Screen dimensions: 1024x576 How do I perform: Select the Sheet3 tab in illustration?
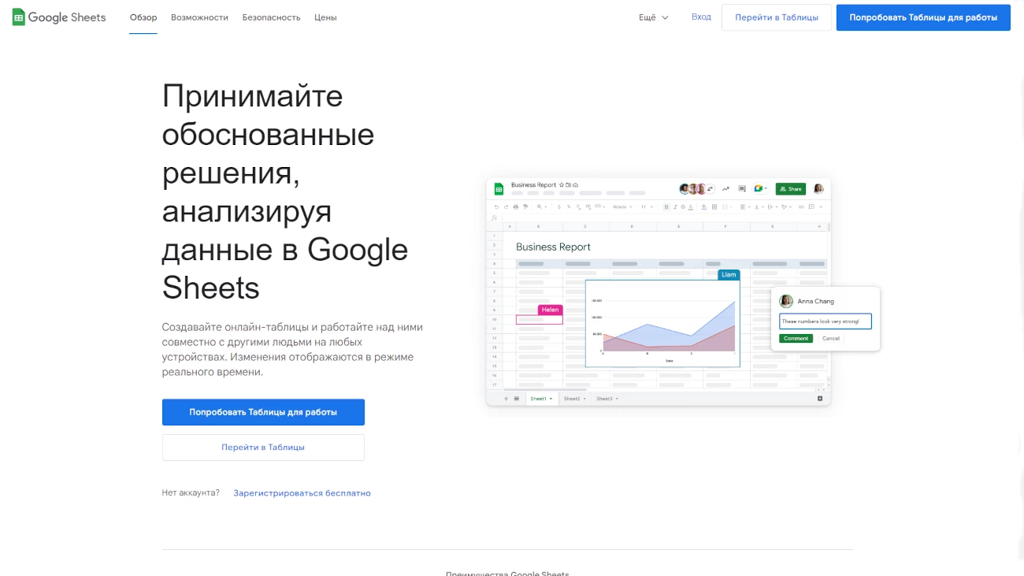pos(607,399)
